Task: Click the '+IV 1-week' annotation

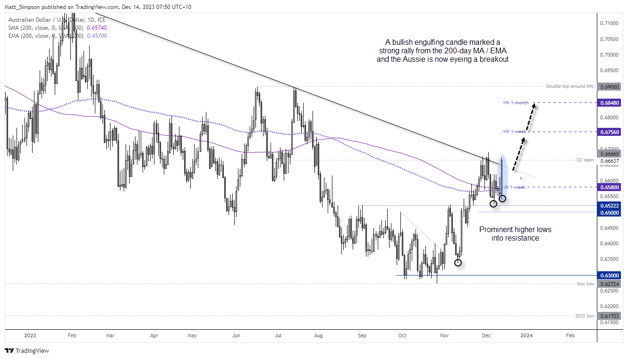Action: [514, 132]
